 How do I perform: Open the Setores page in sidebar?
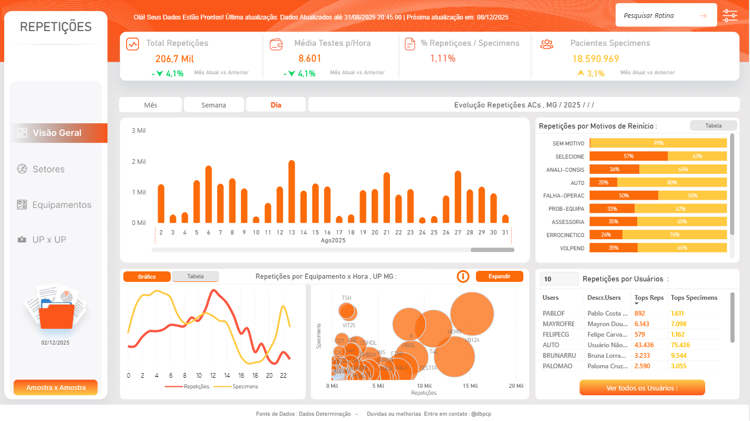[48, 169]
